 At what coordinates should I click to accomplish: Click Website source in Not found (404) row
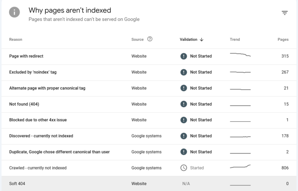139,104
